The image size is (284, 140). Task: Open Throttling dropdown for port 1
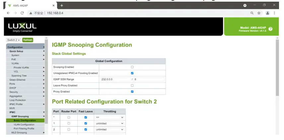click(x=110, y=123)
